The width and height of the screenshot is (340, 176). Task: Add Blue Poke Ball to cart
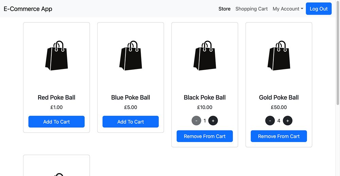coord(131,122)
